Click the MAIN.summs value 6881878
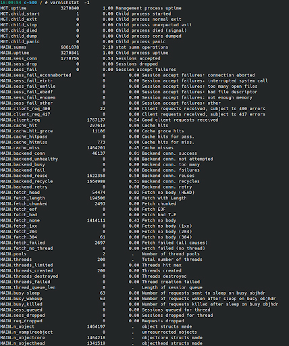Viewport: 289px width, 346px height. 70,47
